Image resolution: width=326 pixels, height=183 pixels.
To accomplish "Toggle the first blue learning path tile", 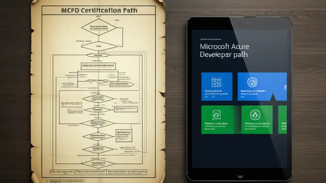I will [x=217, y=86].
